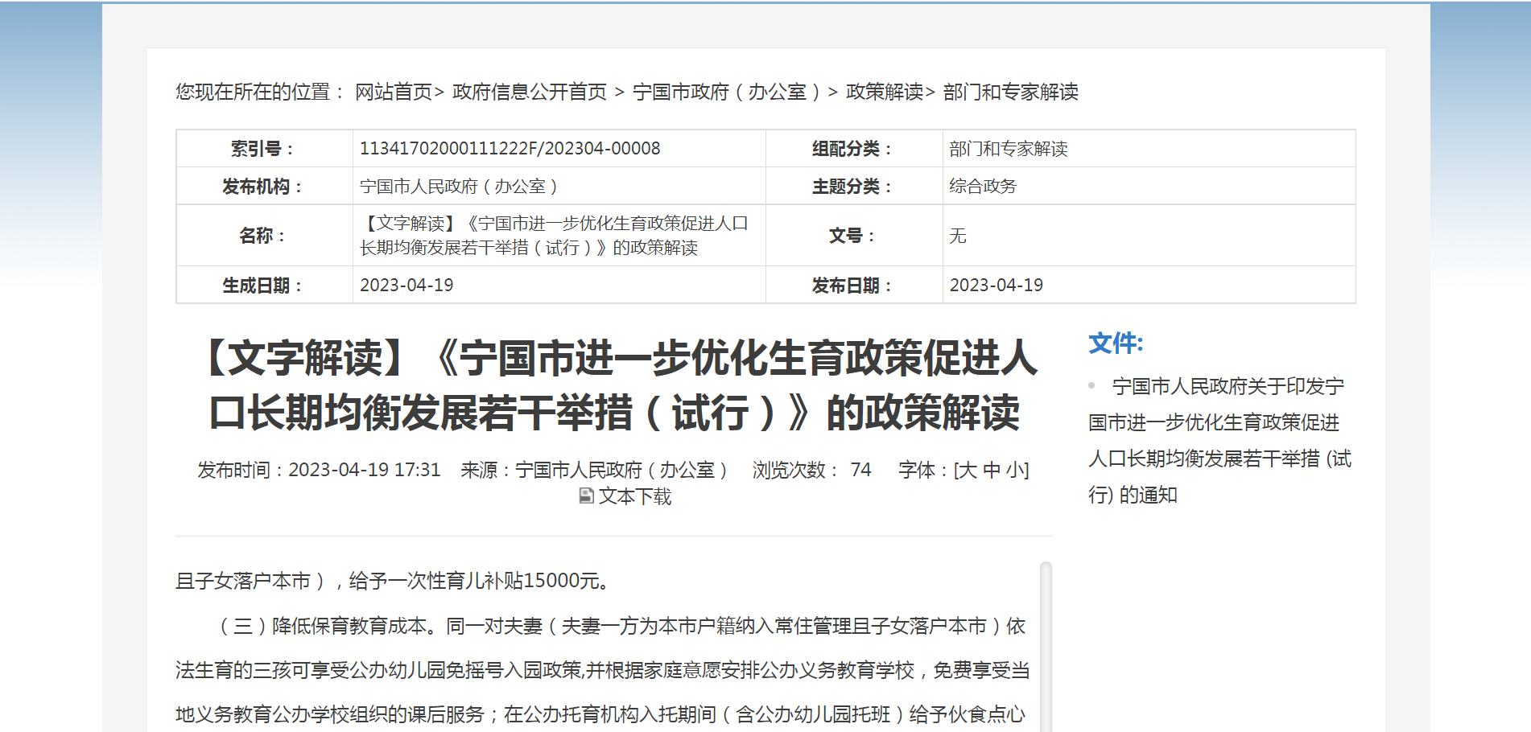Click the 浏览次数 view count 74
The image size is (1531, 732).
[x=860, y=470]
